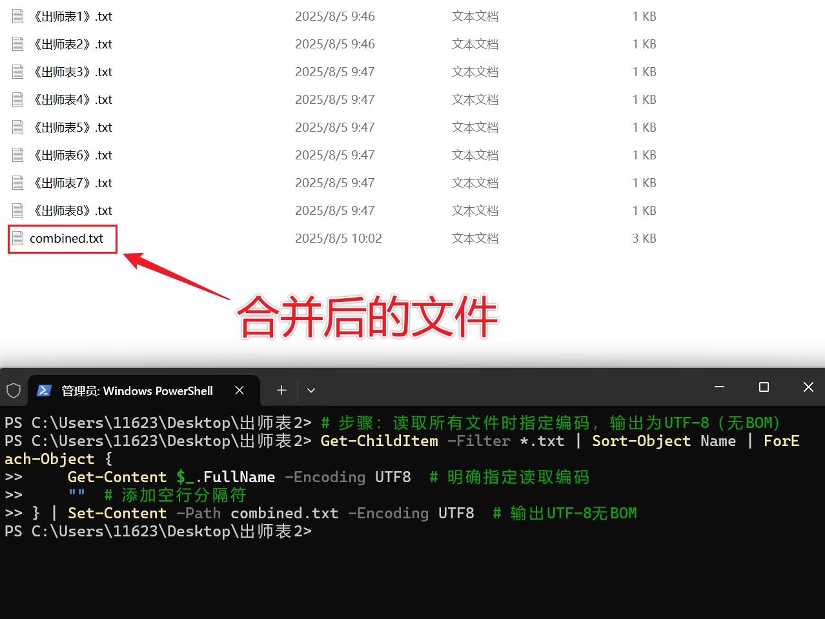Expand the profile selector next to the plus button
825x619 pixels.
(x=311, y=390)
